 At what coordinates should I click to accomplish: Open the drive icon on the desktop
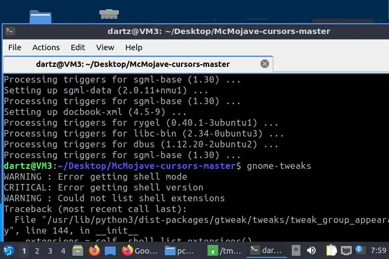coord(109,14)
